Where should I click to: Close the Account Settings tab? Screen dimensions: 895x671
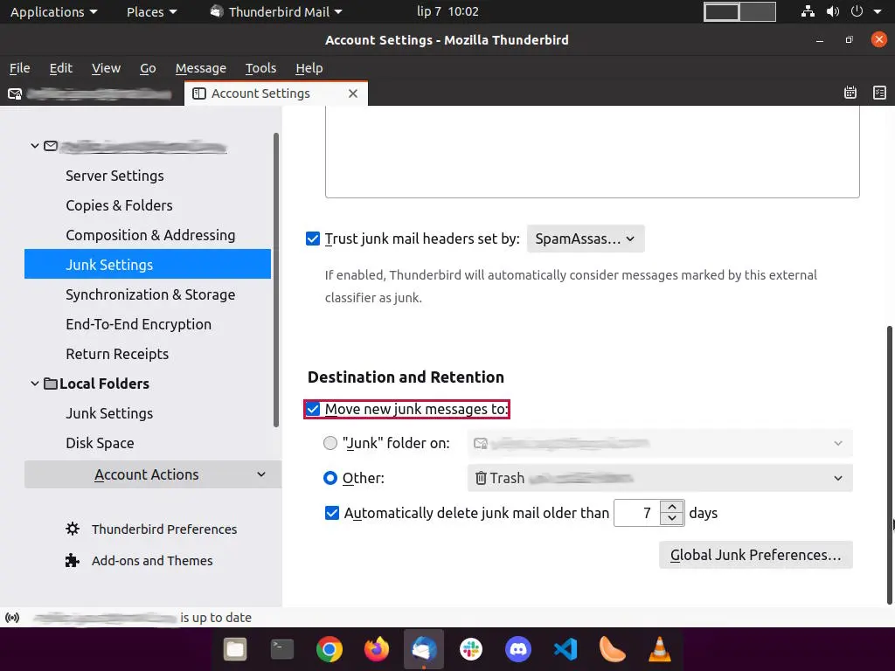[353, 93]
